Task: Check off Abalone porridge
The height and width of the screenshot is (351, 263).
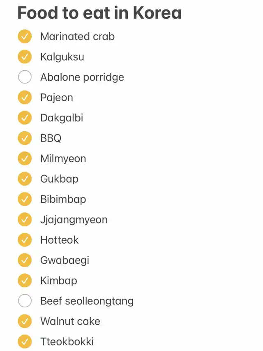Action: coord(25,77)
